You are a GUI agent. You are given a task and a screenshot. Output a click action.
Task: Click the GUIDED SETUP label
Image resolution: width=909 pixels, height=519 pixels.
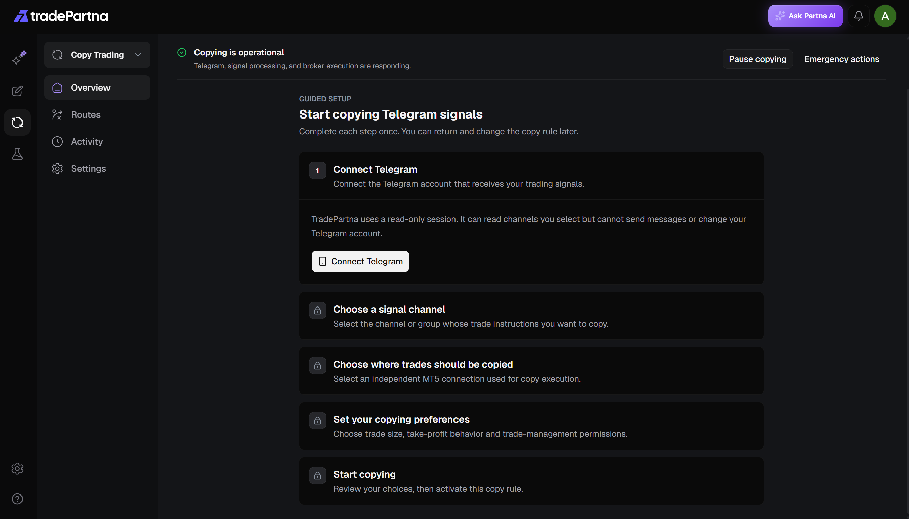[x=325, y=99]
